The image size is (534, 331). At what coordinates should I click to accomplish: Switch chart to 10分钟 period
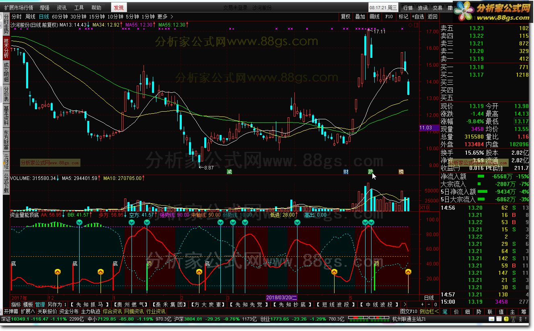coord(115,16)
